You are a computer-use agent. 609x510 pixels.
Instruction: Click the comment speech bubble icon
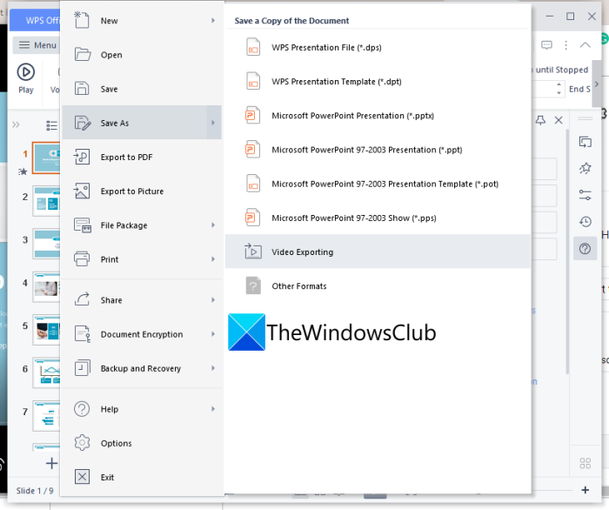point(546,45)
